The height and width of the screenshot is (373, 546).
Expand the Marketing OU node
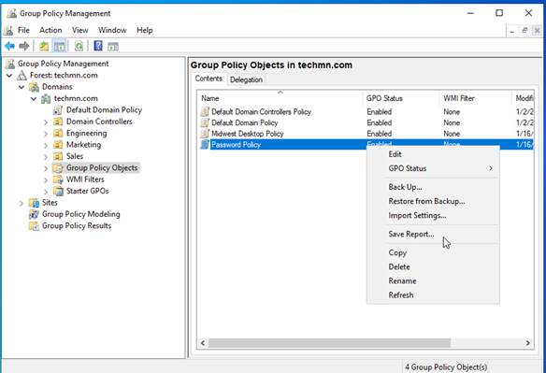click(x=46, y=145)
